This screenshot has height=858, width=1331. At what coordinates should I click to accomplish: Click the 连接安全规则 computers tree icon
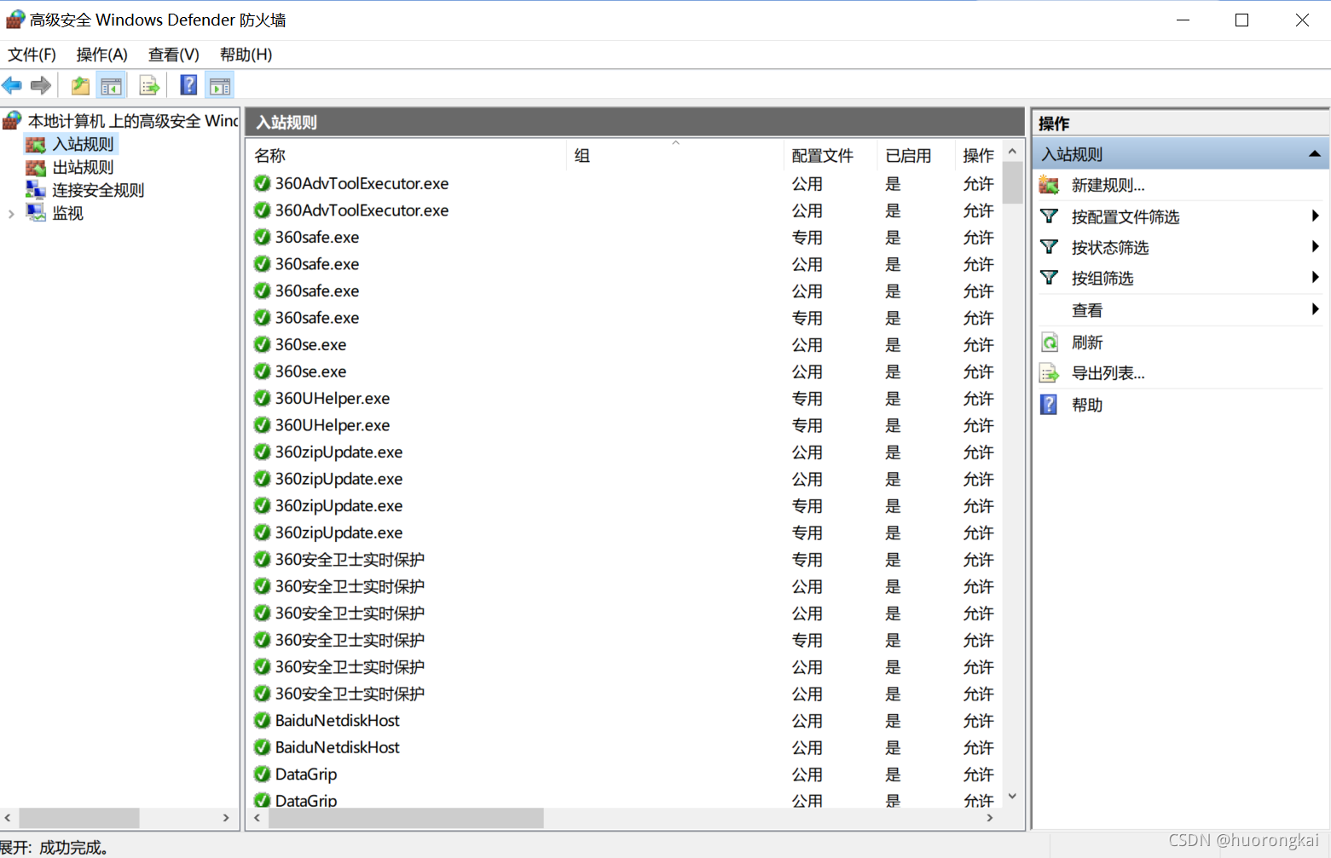coord(36,190)
